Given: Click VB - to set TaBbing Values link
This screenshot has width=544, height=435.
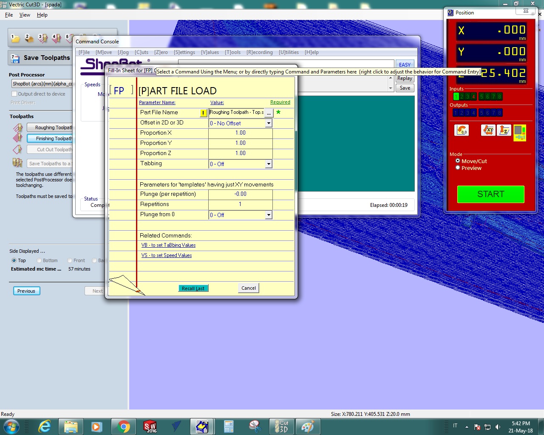Looking at the screenshot, I should tap(168, 245).
